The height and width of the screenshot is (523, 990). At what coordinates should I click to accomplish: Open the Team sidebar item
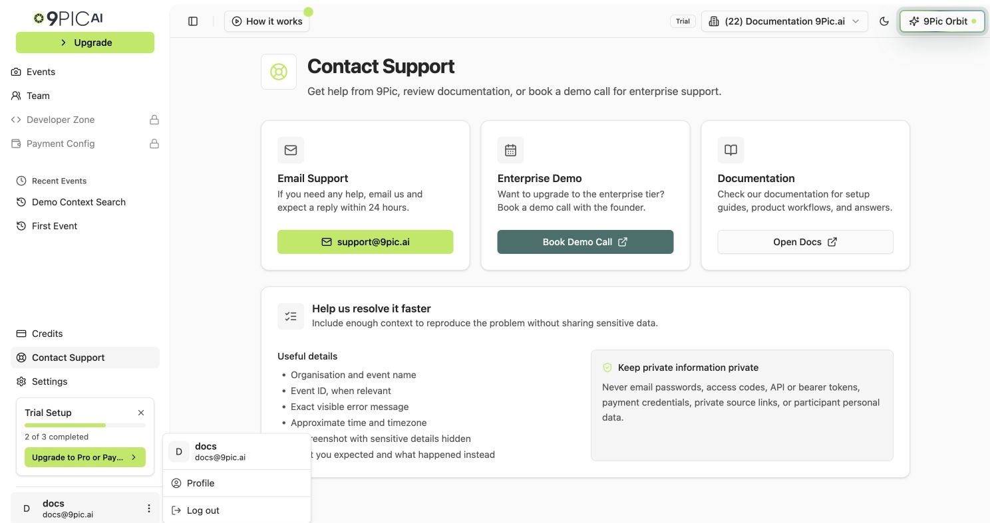click(85, 96)
